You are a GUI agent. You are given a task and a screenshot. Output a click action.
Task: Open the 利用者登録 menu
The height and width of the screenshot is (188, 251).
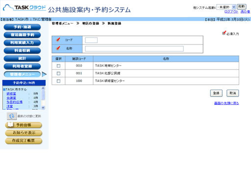click(22, 66)
